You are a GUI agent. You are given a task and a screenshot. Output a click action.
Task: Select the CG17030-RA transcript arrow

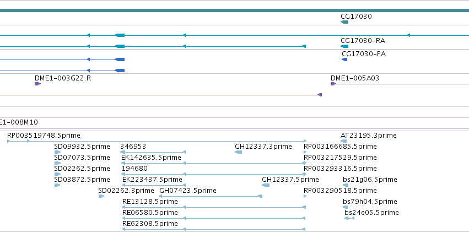pyautogui.click(x=344, y=46)
